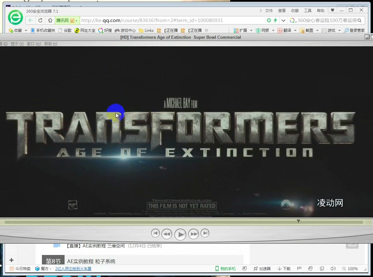Open the 工具 menu
Viewport: 373px width, 277px height.
[307, 11]
